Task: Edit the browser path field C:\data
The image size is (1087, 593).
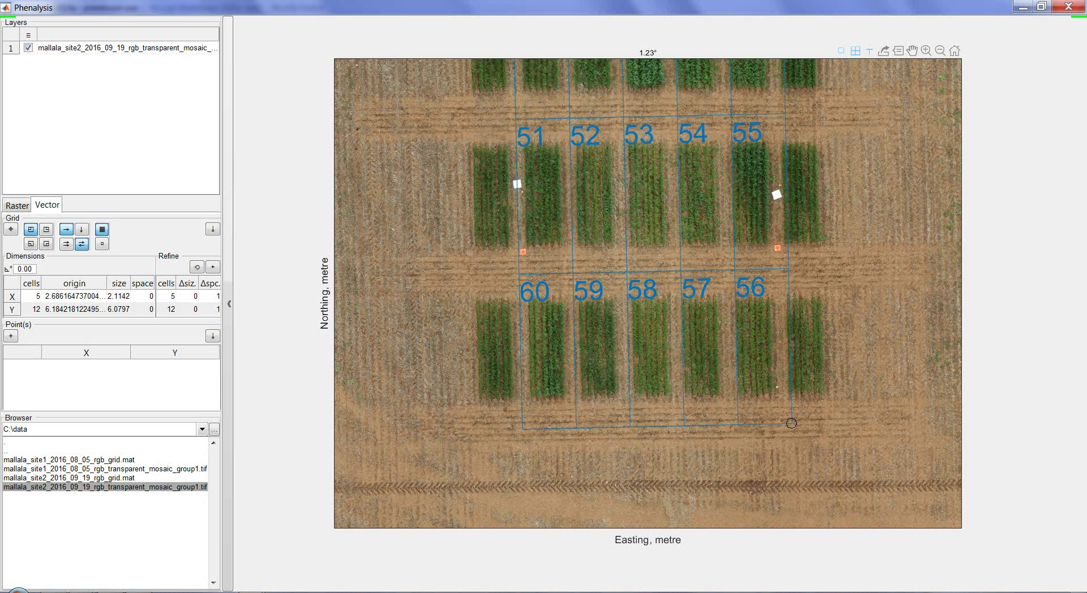Action: pos(100,429)
